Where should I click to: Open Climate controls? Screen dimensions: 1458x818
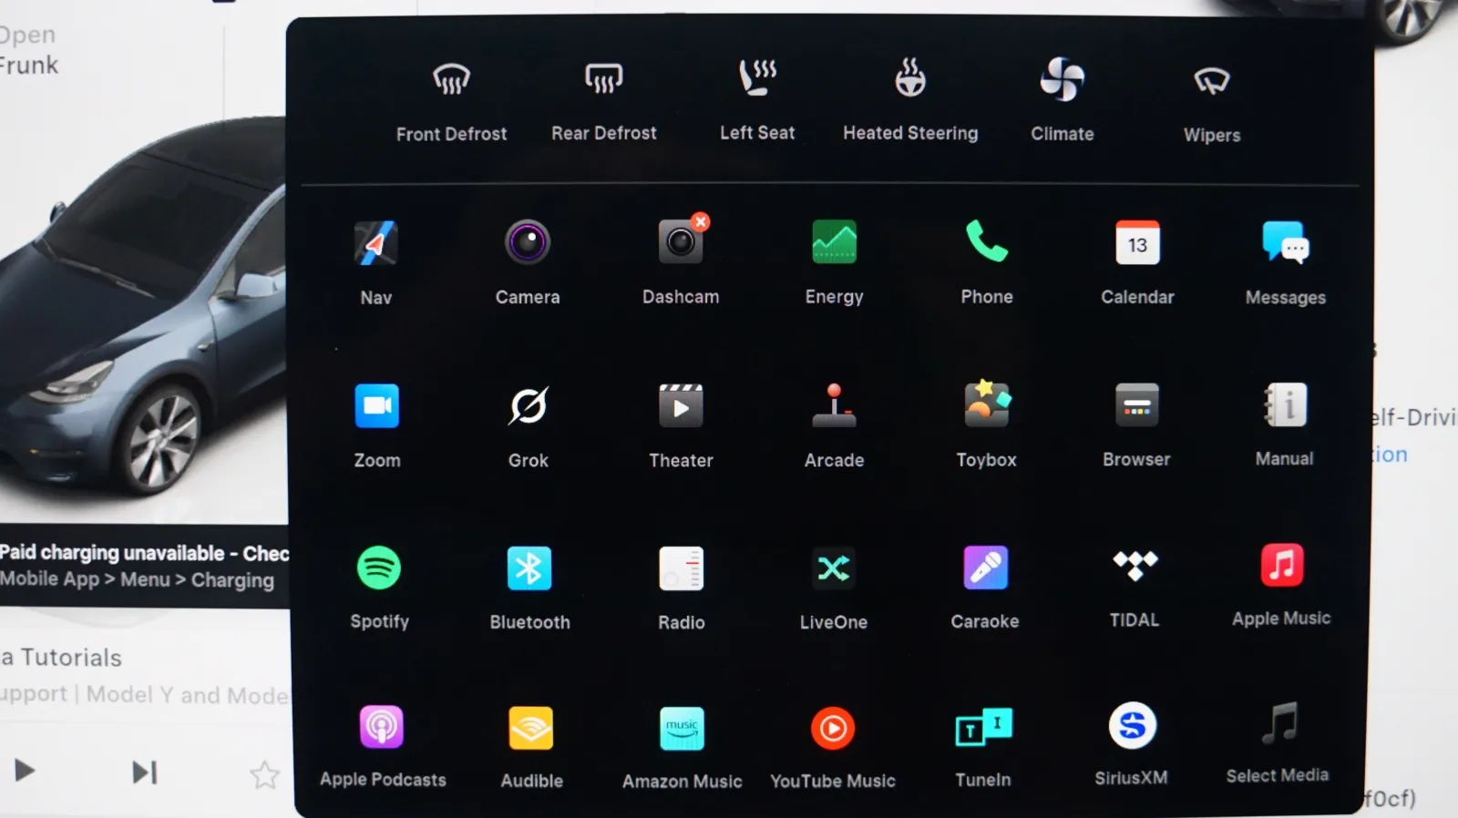pyautogui.click(x=1062, y=80)
